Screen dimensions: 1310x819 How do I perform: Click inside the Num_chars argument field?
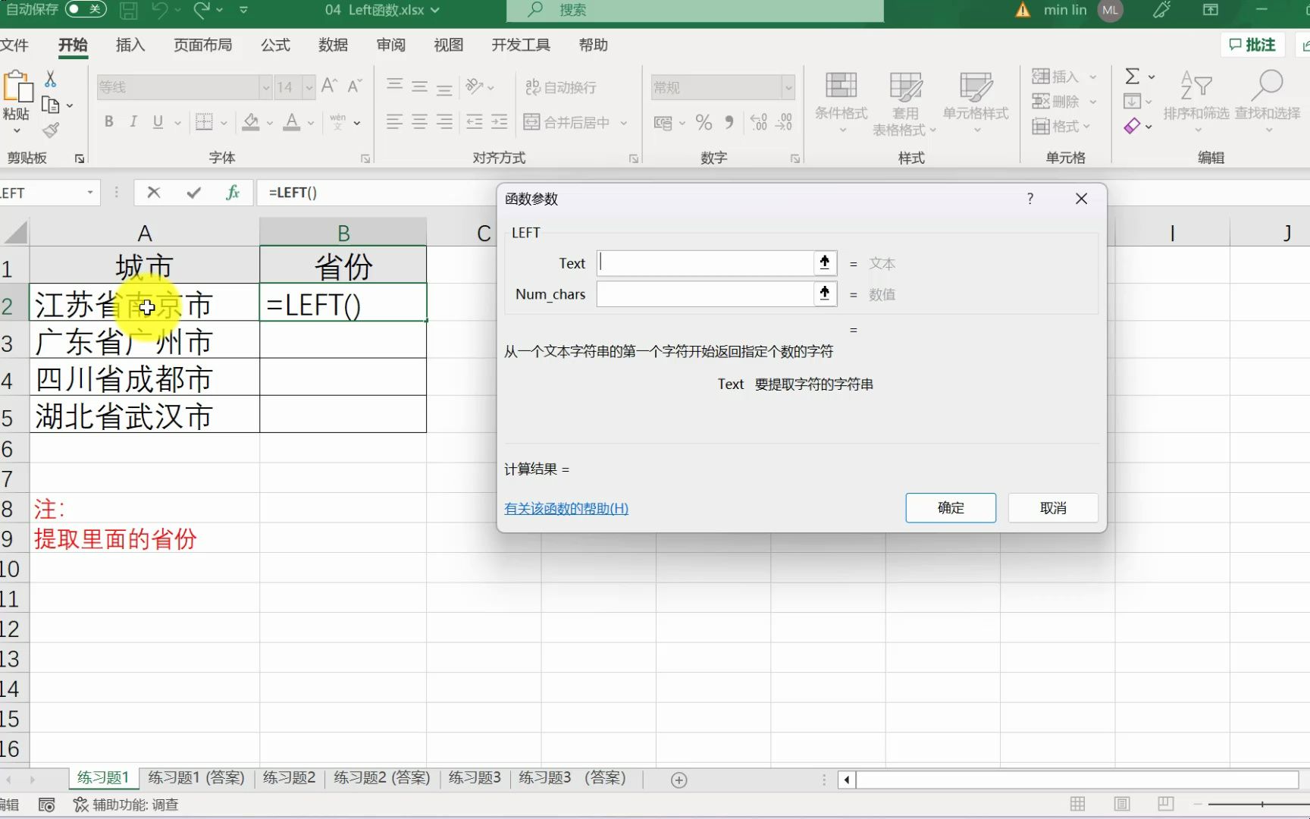coord(705,293)
